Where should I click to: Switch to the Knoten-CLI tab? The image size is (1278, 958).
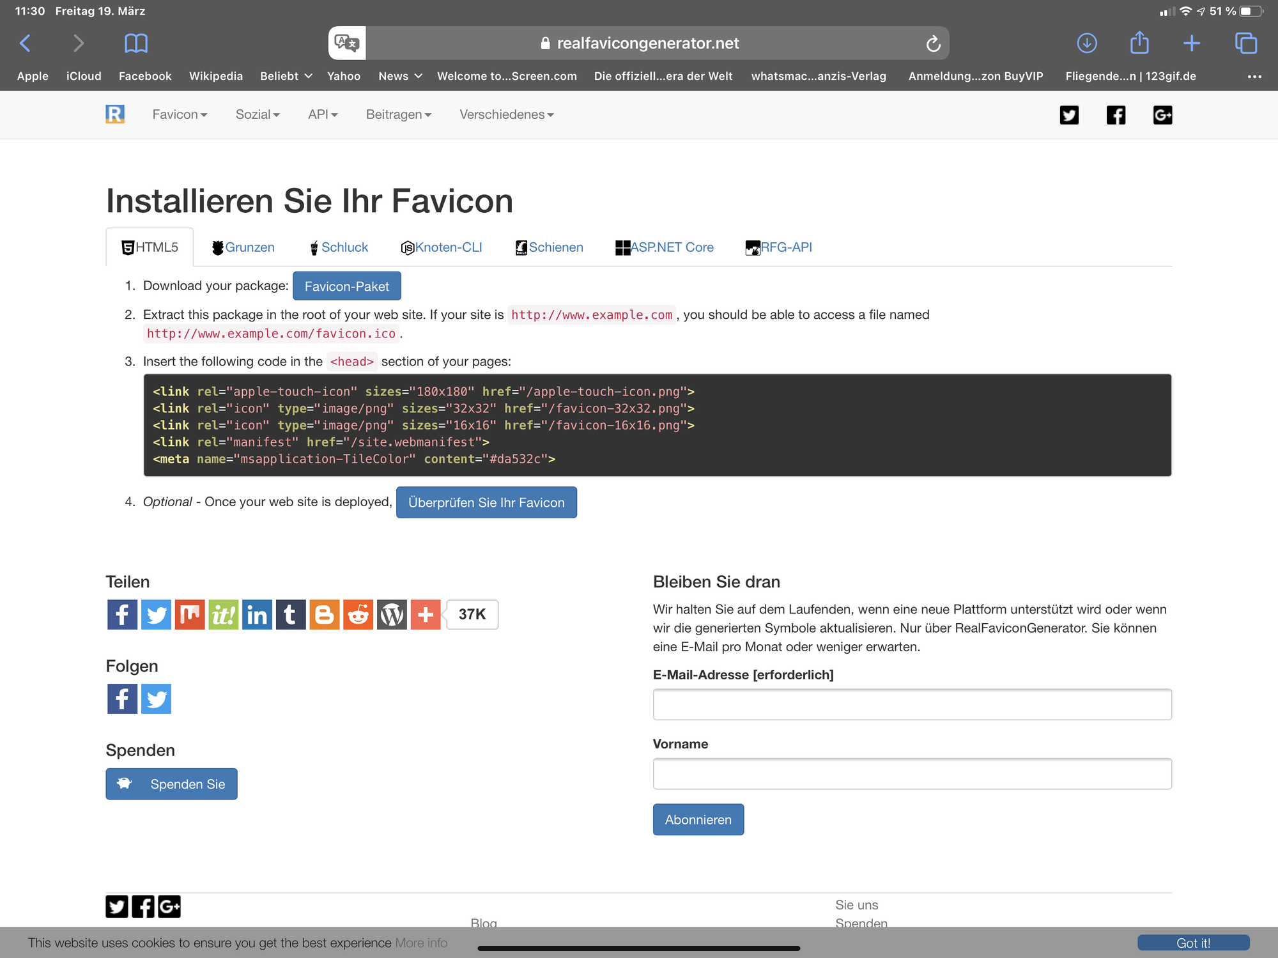(442, 247)
